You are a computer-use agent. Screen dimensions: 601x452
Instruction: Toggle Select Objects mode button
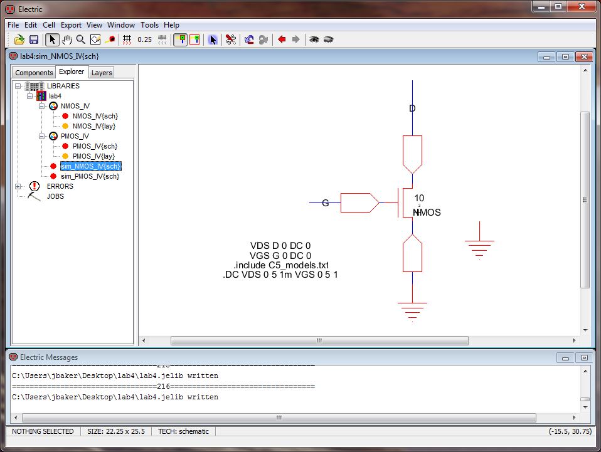click(180, 39)
